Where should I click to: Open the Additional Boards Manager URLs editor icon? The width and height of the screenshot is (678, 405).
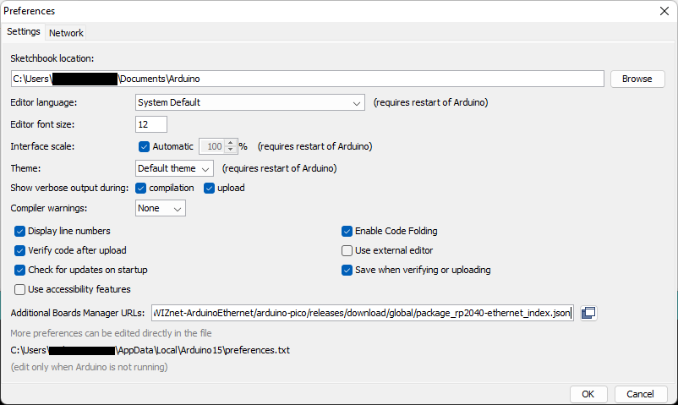click(x=588, y=313)
